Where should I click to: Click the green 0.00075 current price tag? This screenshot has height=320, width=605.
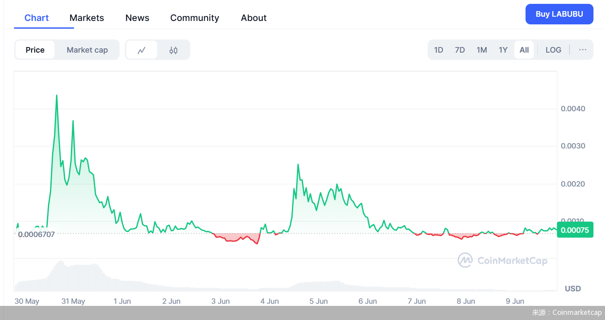[575, 230]
